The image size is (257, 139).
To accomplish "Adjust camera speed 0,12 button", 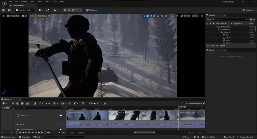I will [x=195, y=16].
